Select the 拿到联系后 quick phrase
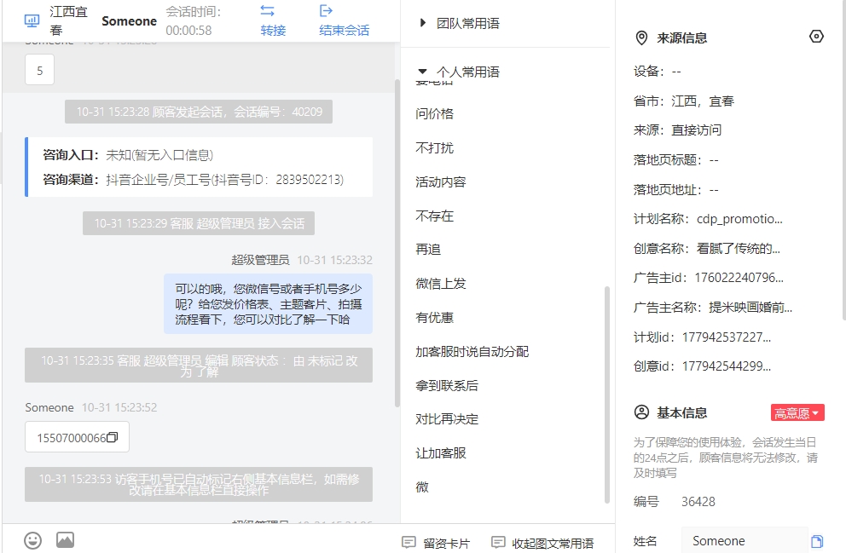The width and height of the screenshot is (846, 553). [447, 385]
